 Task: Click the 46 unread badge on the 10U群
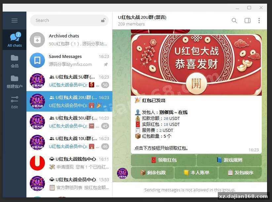[105, 146]
